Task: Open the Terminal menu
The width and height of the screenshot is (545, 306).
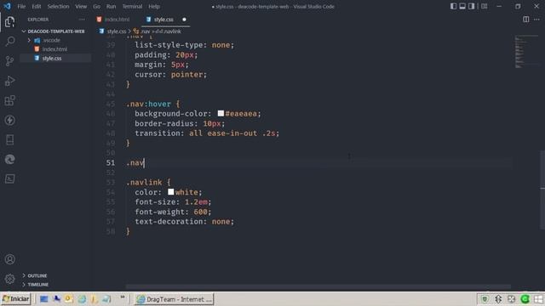Action: click(x=132, y=6)
